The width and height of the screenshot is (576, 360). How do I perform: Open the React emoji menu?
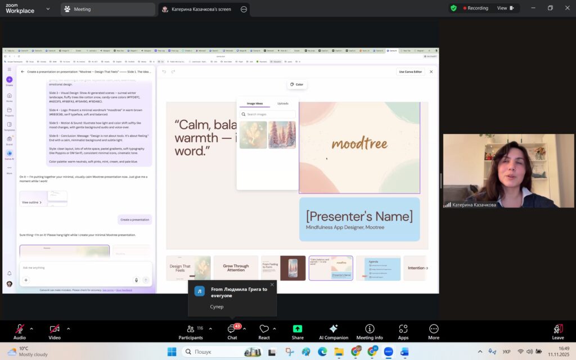click(264, 329)
